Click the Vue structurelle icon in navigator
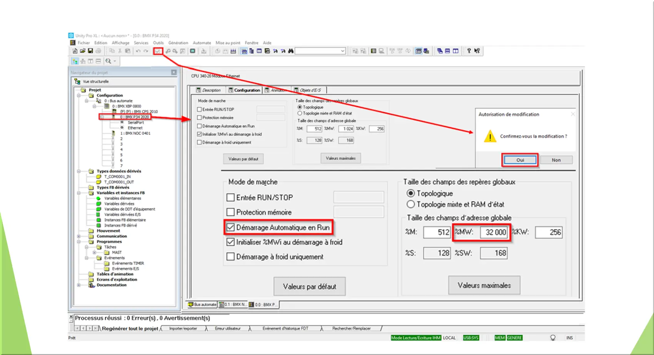This screenshot has width=654, height=355. coord(77,81)
